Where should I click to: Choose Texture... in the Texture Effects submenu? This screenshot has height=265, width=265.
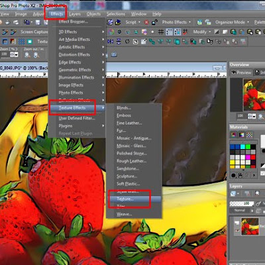point(134,199)
